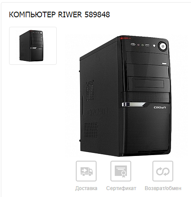191x197 pixels.
Task: Click the CROWN logo on the front panel
Action: [x=160, y=108]
